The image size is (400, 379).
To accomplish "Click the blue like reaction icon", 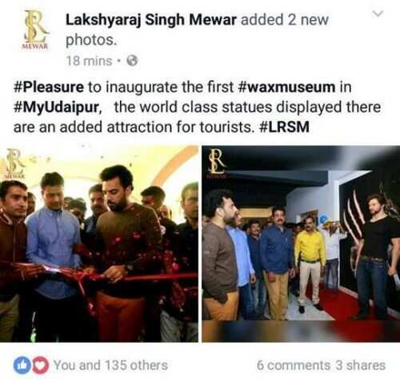I will coord(22,365).
